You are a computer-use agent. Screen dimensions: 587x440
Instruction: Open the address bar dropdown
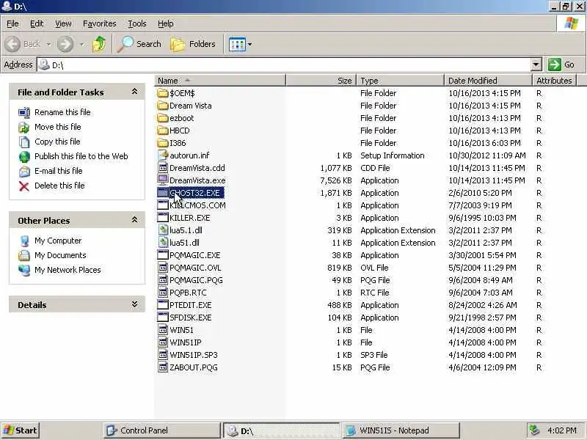click(x=536, y=65)
